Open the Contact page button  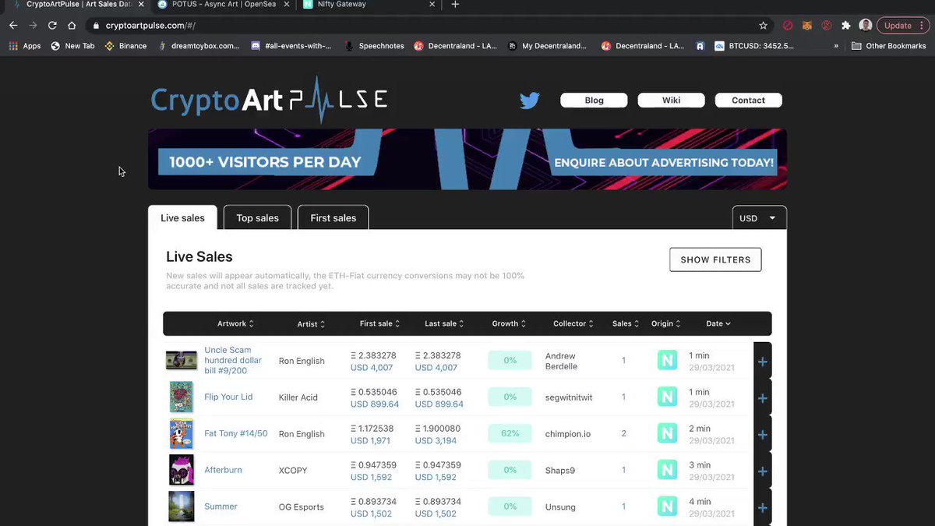pos(748,101)
